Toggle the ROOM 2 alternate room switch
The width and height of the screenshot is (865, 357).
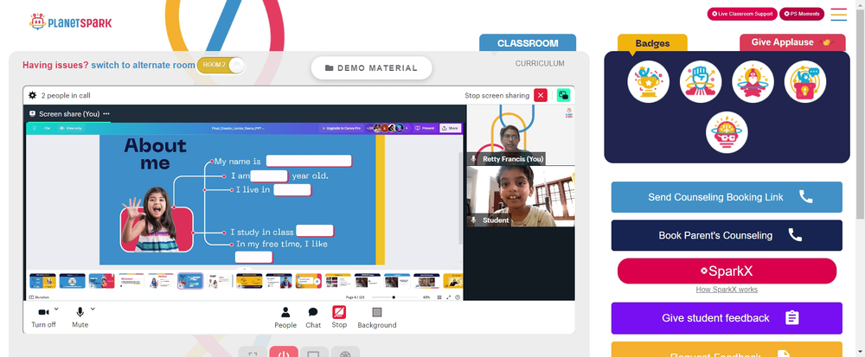pyautogui.click(x=221, y=65)
